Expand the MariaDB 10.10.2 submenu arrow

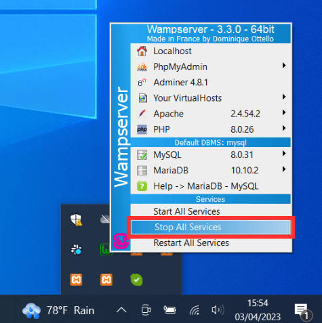coord(284,169)
